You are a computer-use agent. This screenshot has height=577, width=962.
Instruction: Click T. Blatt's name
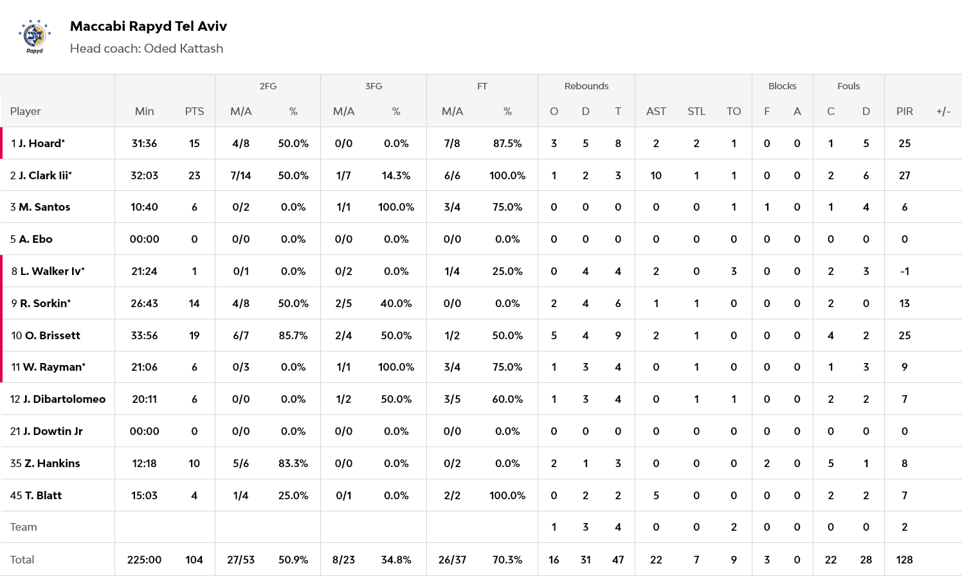coord(43,495)
